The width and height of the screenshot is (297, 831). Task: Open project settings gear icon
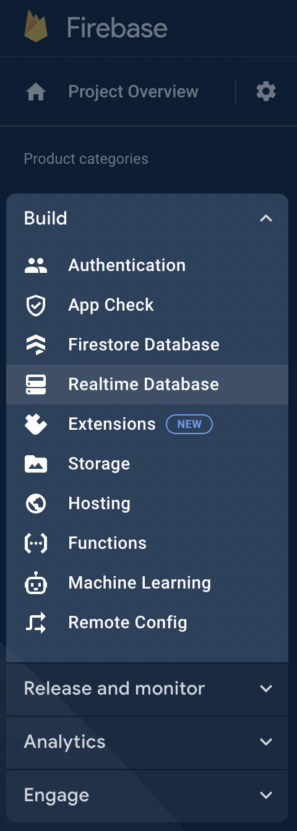(x=266, y=92)
